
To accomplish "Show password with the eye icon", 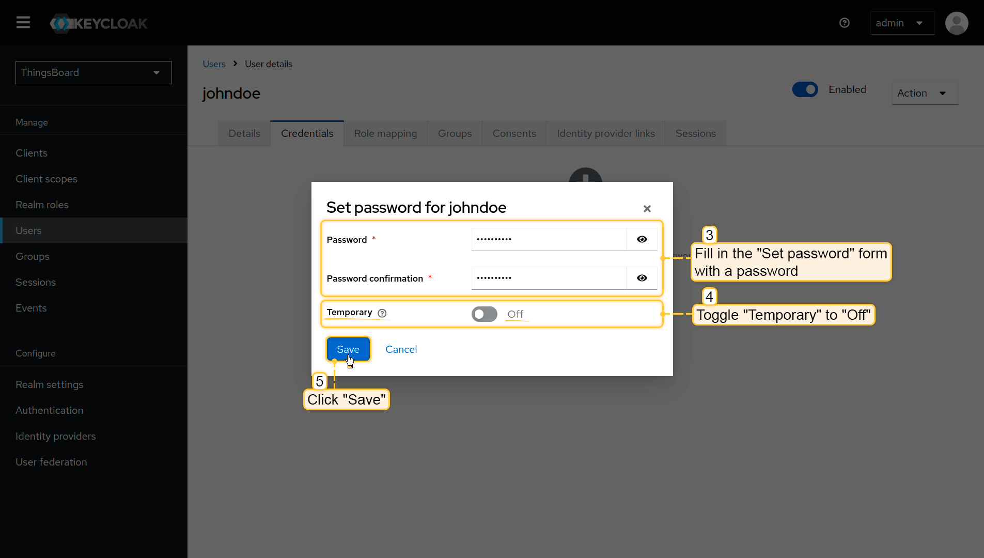I will click(642, 239).
